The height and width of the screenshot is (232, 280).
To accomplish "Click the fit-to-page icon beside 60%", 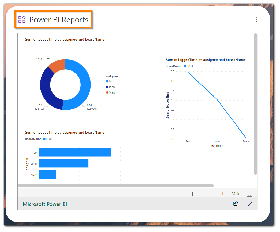I will coord(249,195).
